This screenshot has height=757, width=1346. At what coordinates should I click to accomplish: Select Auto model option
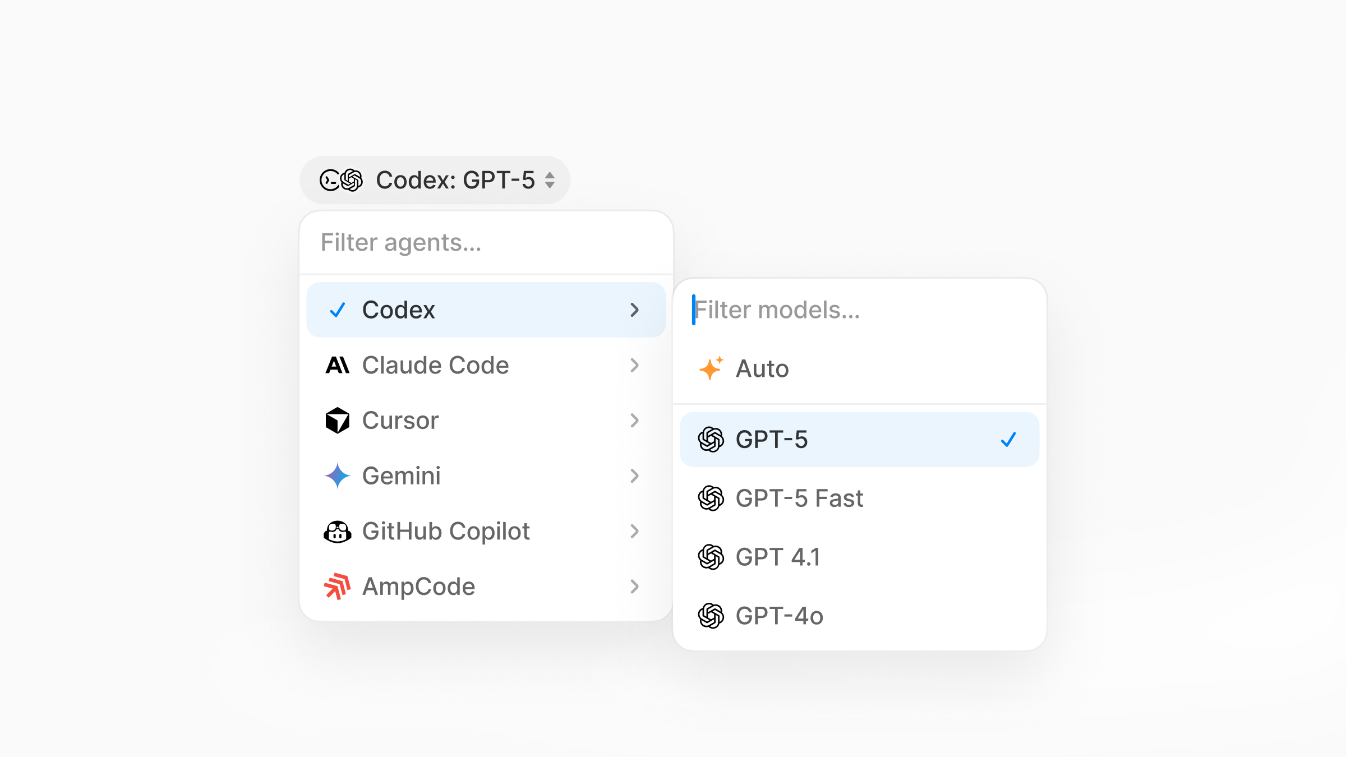pyautogui.click(x=763, y=368)
